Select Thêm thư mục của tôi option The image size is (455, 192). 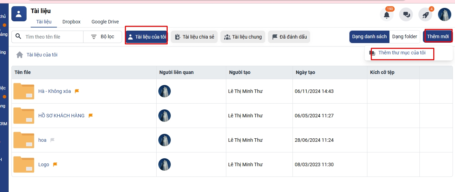pos(402,53)
